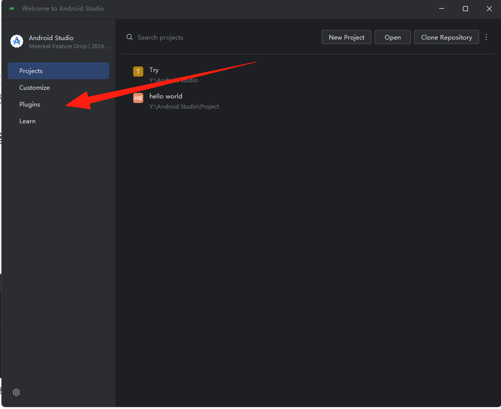The image size is (501, 409).
Task: Minimize the Welcome to Android Studio window
Action: pos(441,9)
